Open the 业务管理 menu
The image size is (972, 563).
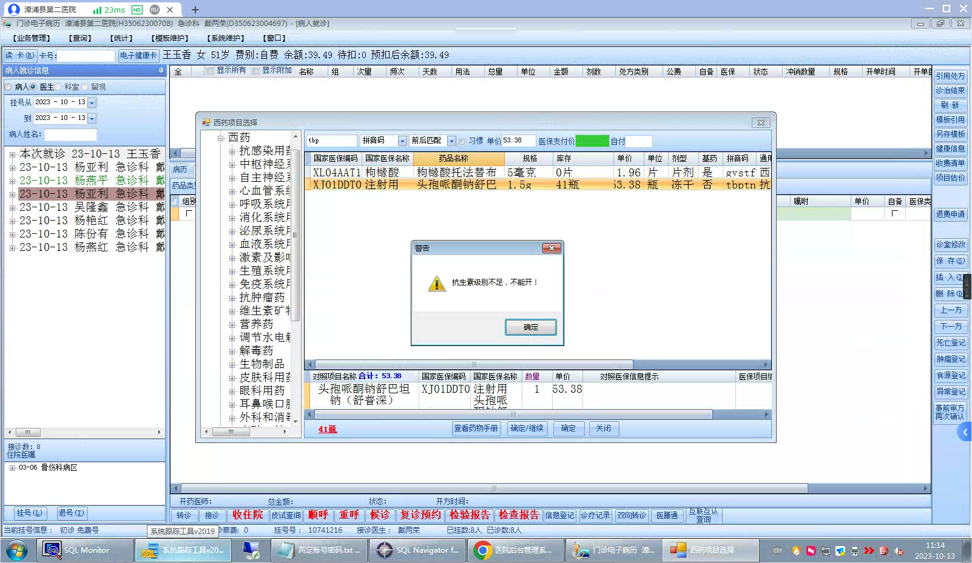32,38
